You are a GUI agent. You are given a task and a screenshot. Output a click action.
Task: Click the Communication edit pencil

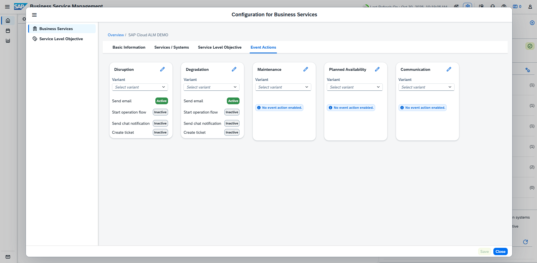tap(449, 69)
